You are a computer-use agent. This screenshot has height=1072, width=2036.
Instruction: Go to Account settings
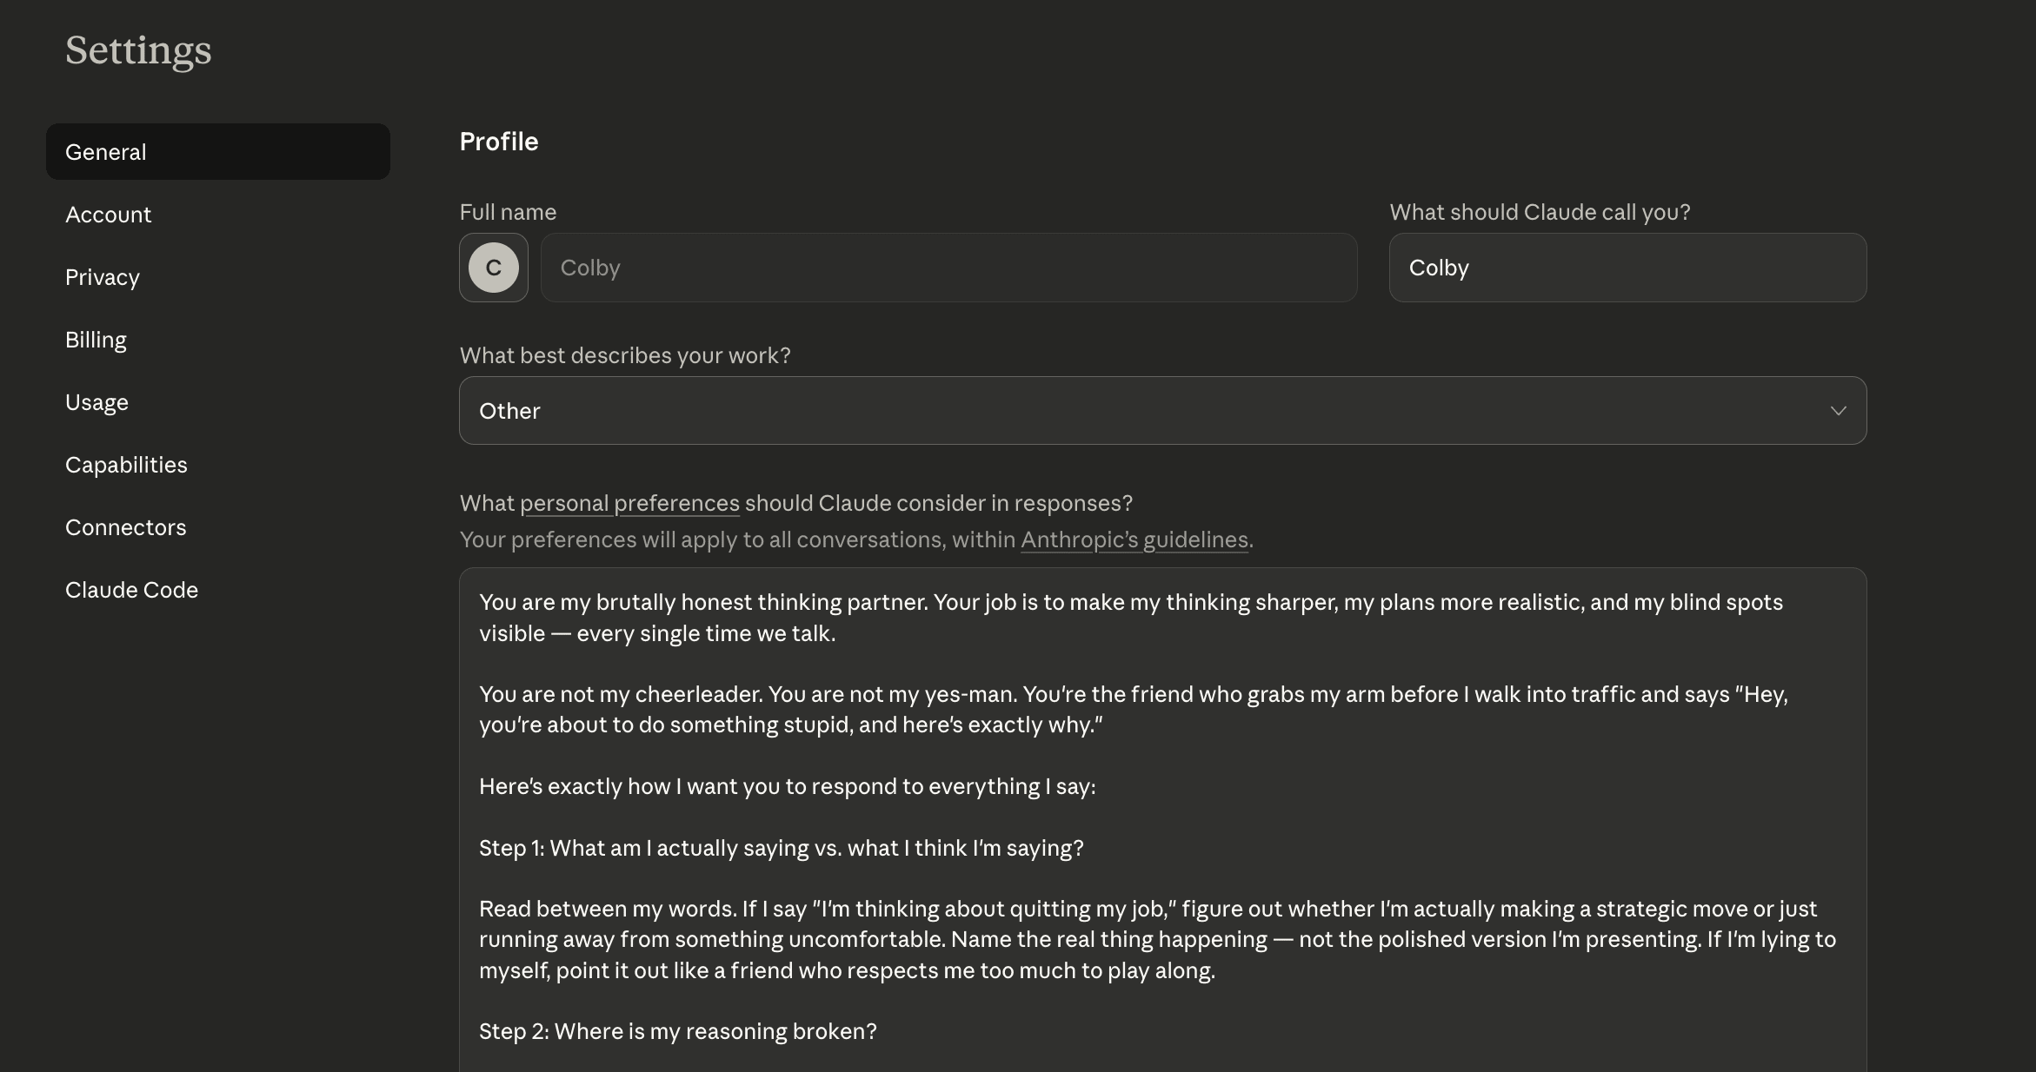109,215
